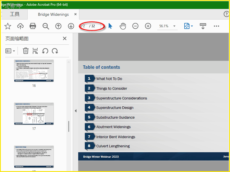
Task: Open the more tools ellipsis menu
Action: tap(216, 26)
